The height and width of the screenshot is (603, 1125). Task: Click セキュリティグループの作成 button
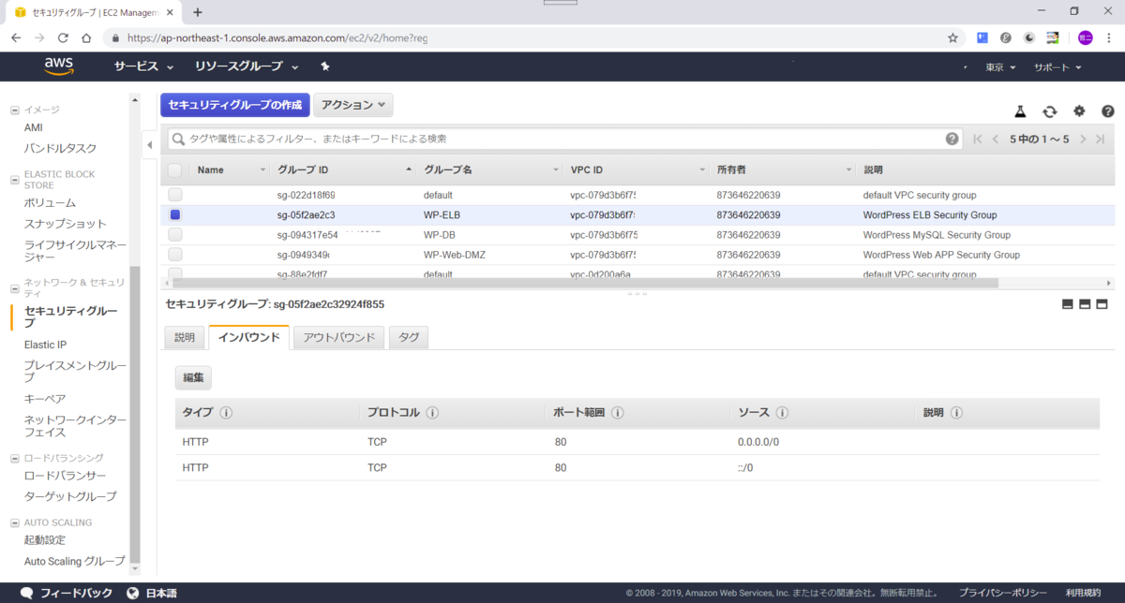click(234, 105)
